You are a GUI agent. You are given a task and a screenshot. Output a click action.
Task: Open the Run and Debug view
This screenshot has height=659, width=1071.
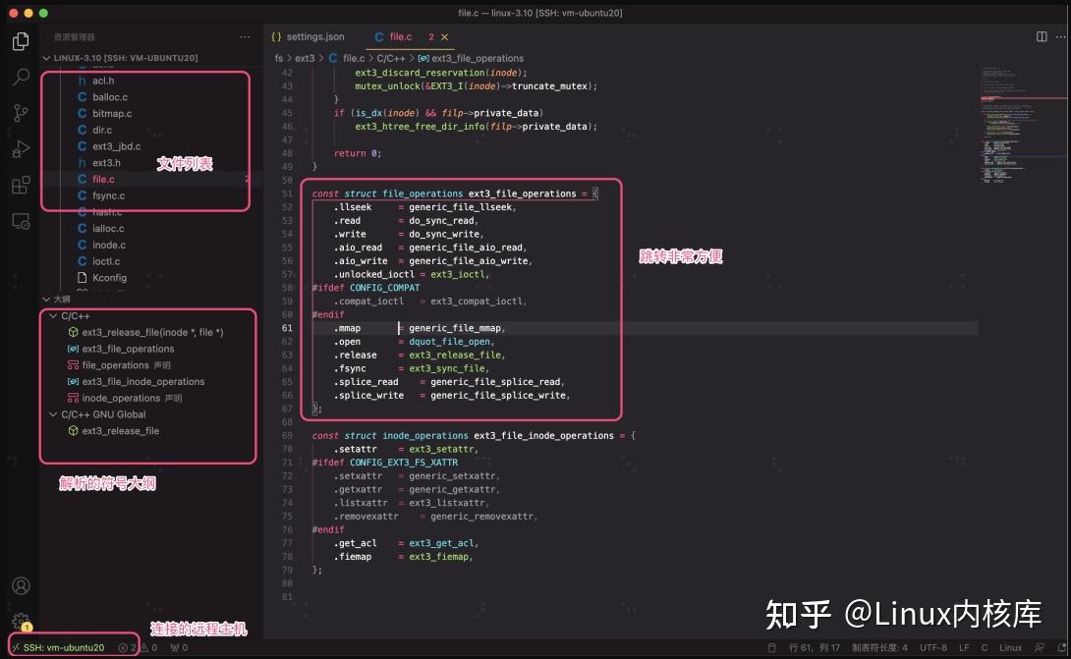tap(21, 148)
